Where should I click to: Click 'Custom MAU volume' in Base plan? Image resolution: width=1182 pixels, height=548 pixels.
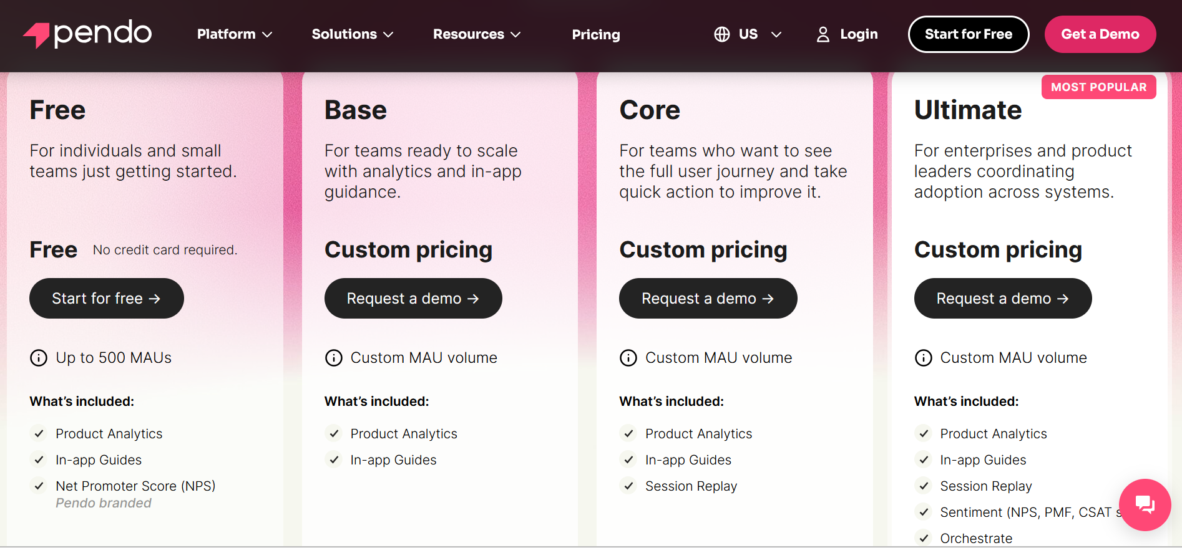(424, 358)
